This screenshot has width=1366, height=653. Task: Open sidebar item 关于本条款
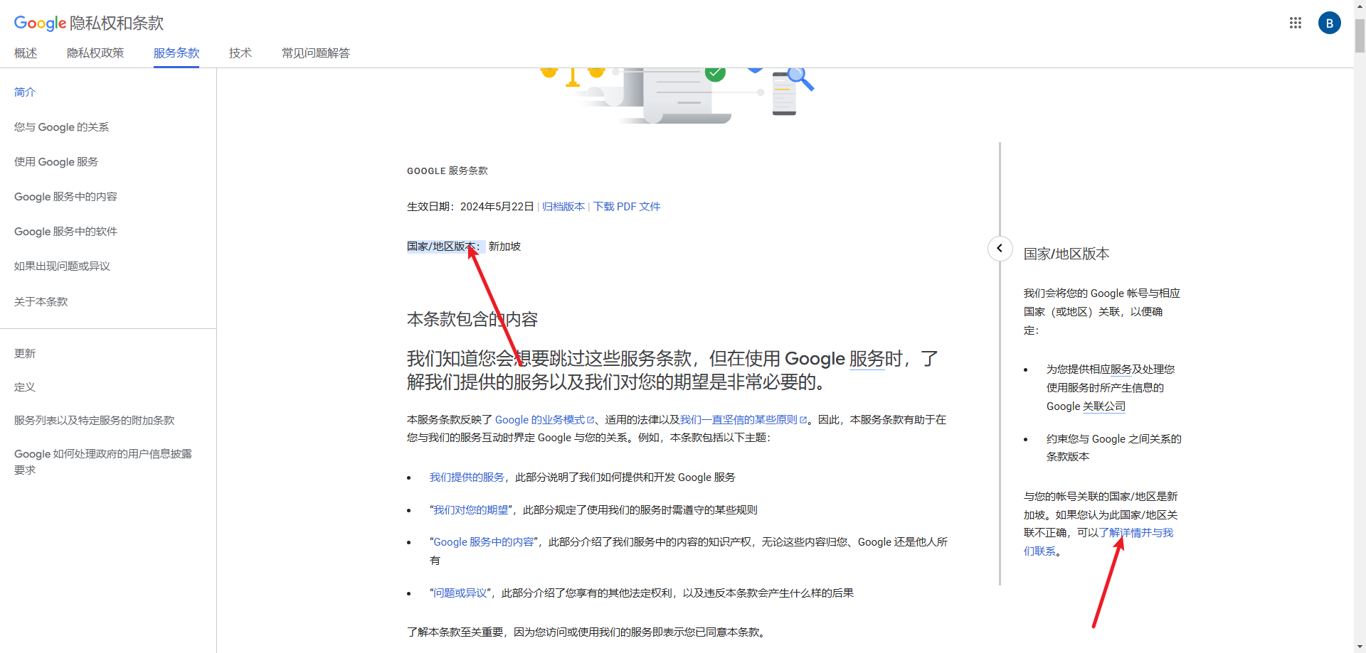point(41,302)
